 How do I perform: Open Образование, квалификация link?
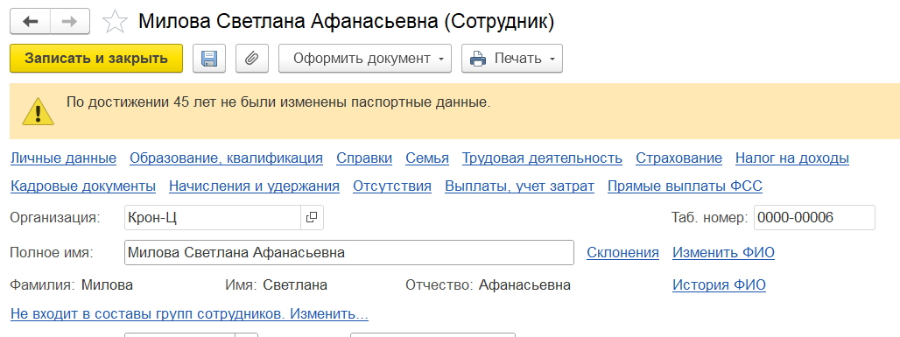[226, 158]
